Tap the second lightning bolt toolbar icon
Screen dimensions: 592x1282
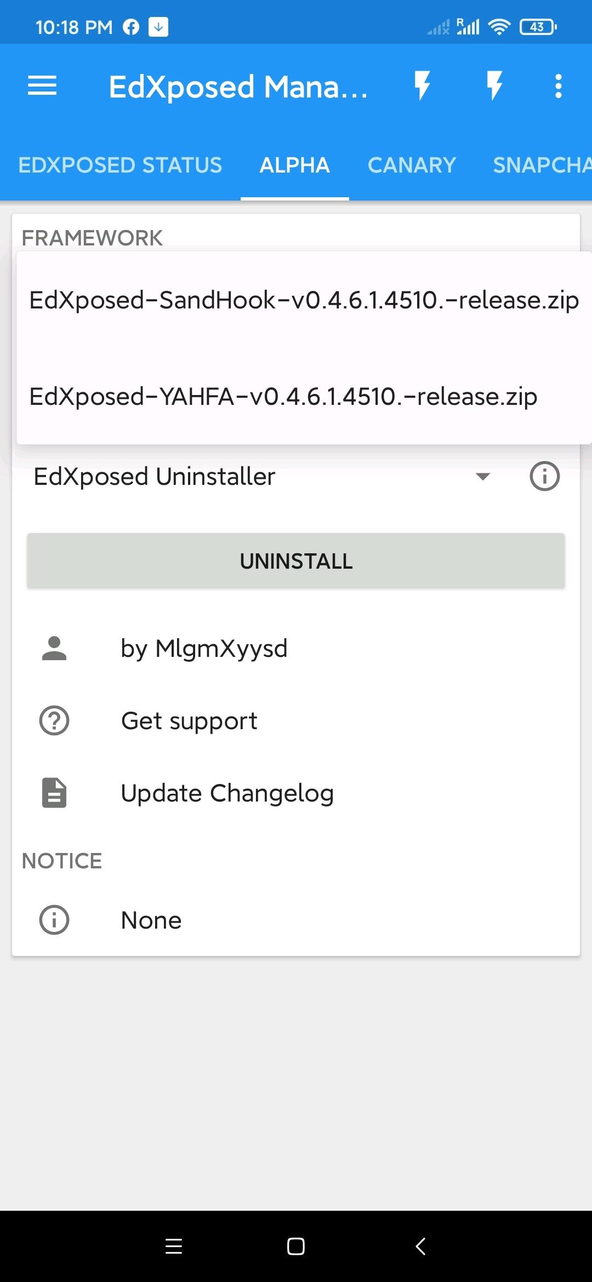[x=494, y=86]
